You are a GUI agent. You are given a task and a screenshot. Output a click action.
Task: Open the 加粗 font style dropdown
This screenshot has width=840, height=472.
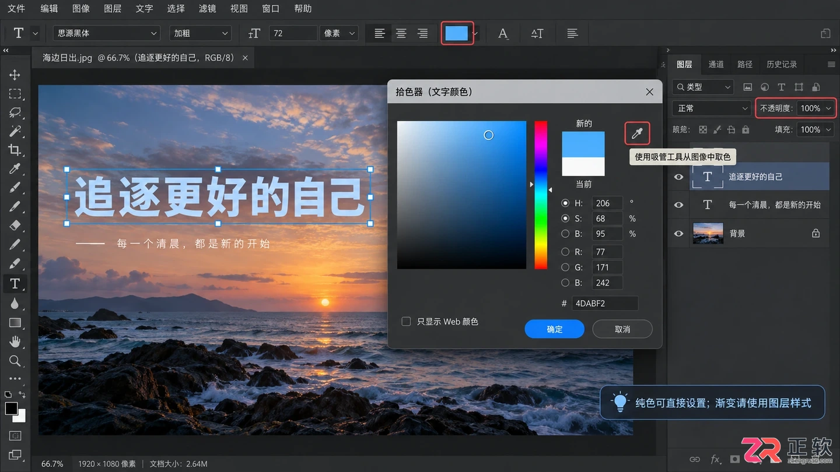(x=201, y=34)
